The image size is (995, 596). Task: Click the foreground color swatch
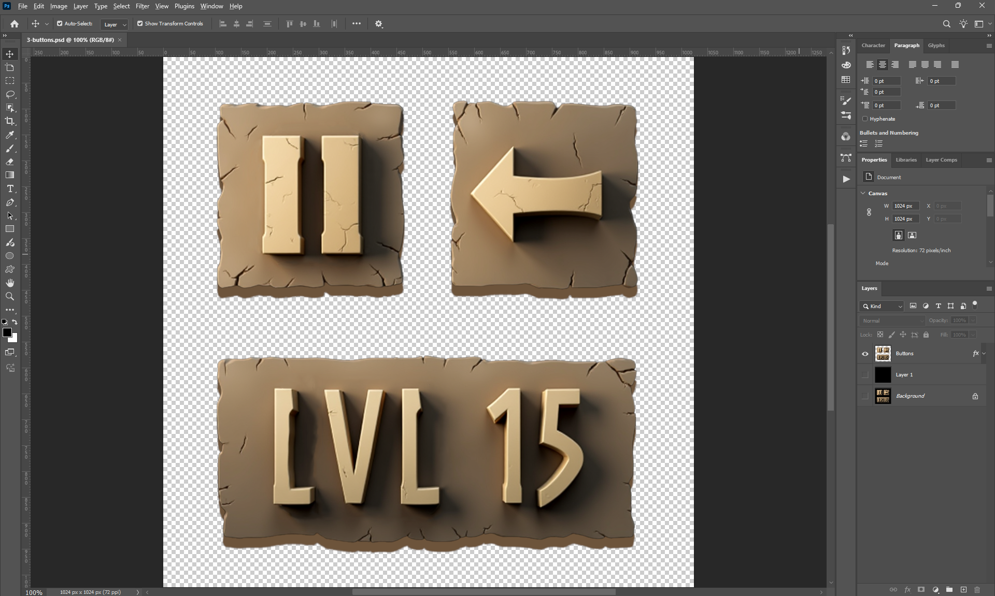(x=7, y=332)
